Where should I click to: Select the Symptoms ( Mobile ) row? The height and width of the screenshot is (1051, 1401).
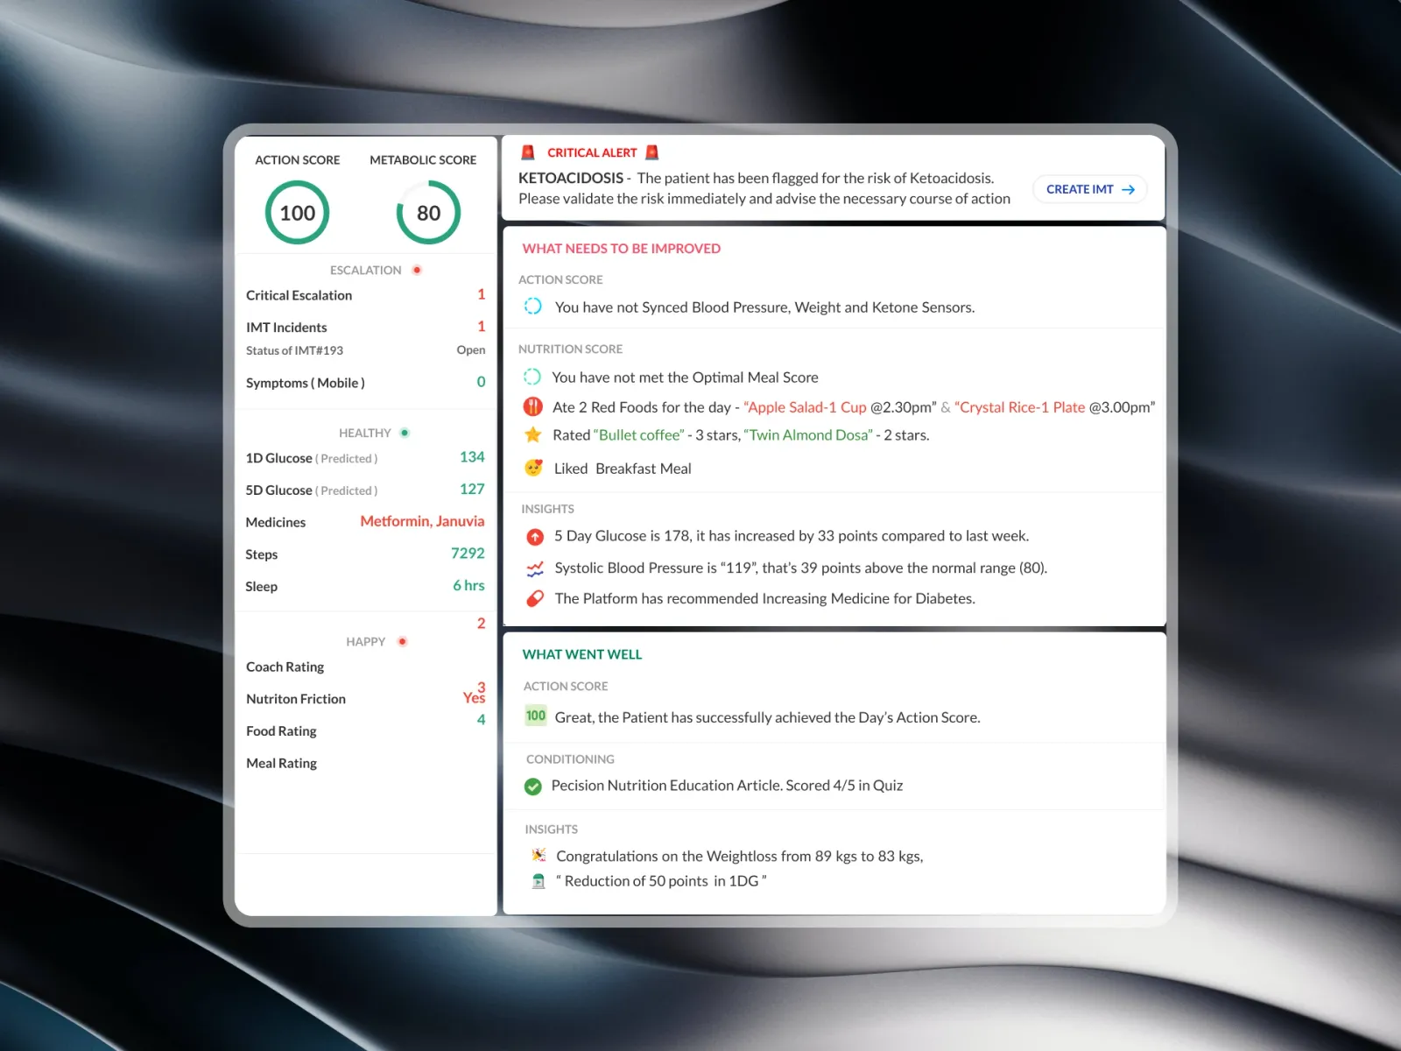click(x=366, y=383)
